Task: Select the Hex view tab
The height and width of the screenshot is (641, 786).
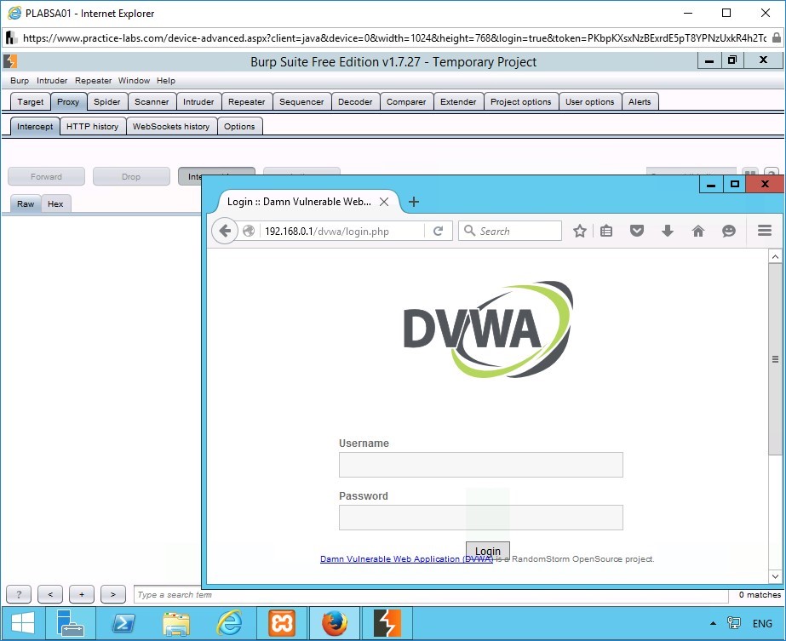Action: click(x=55, y=204)
